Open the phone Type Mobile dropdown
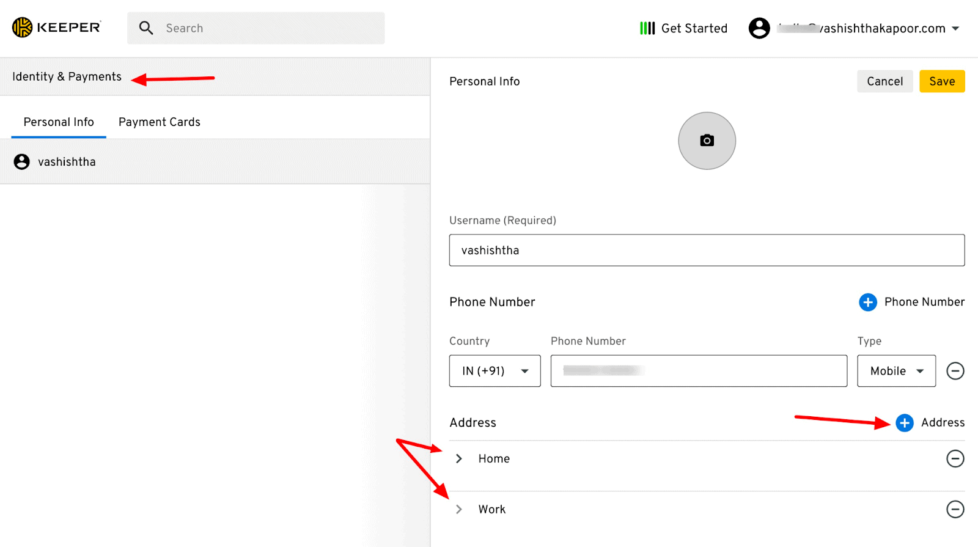This screenshot has height=547, width=978. click(x=897, y=371)
